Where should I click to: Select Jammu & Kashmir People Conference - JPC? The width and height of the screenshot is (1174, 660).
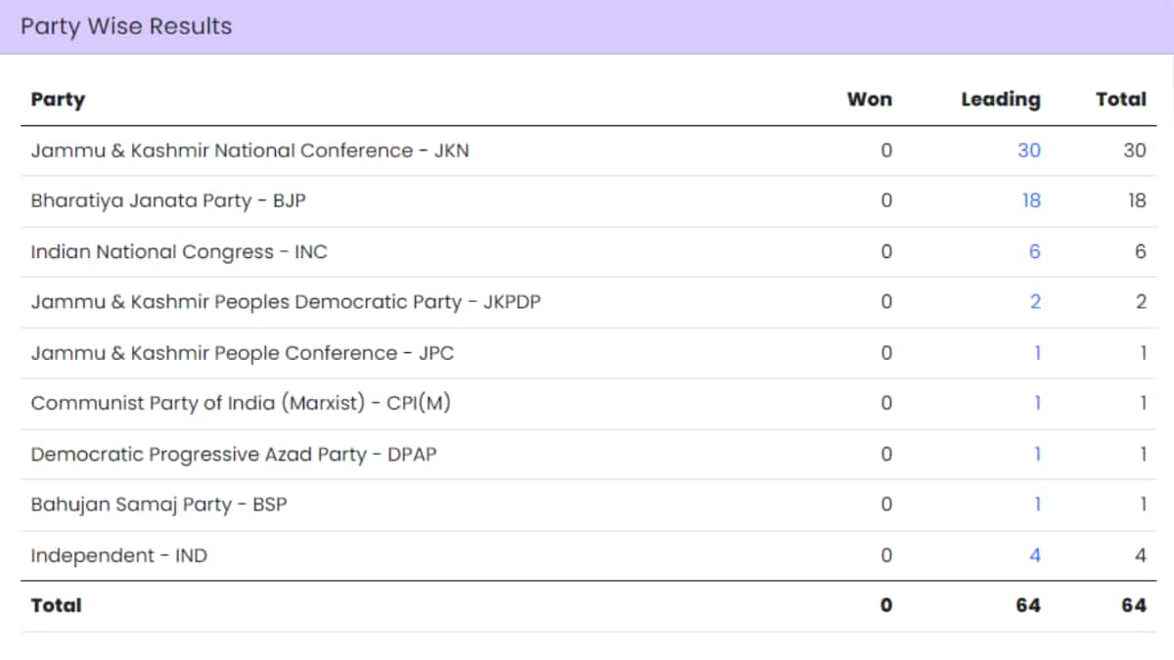[243, 353]
